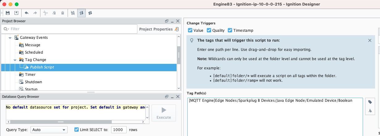380x136 pixels.
Task: Open tag browser using the tag icon
Action: tap(370, 102)
